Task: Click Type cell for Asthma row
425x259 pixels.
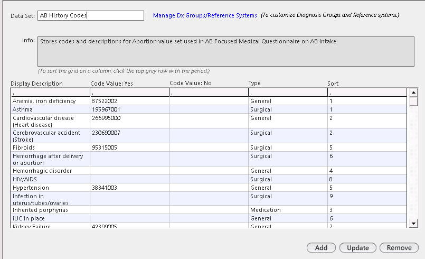Action: 288,109
